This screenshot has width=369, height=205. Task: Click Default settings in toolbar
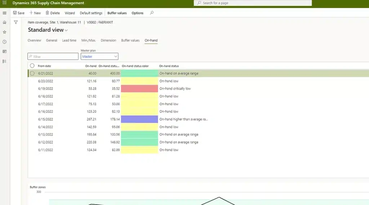91,13
